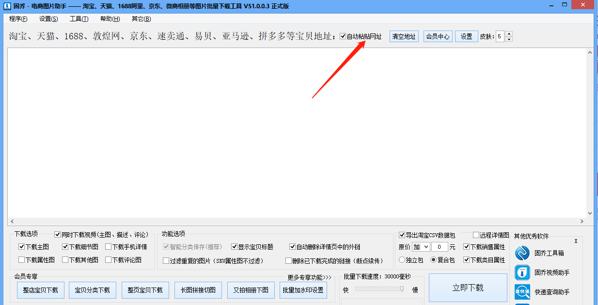
Task: Click the 固乔视频助手 label
Action: click(552, 273)
